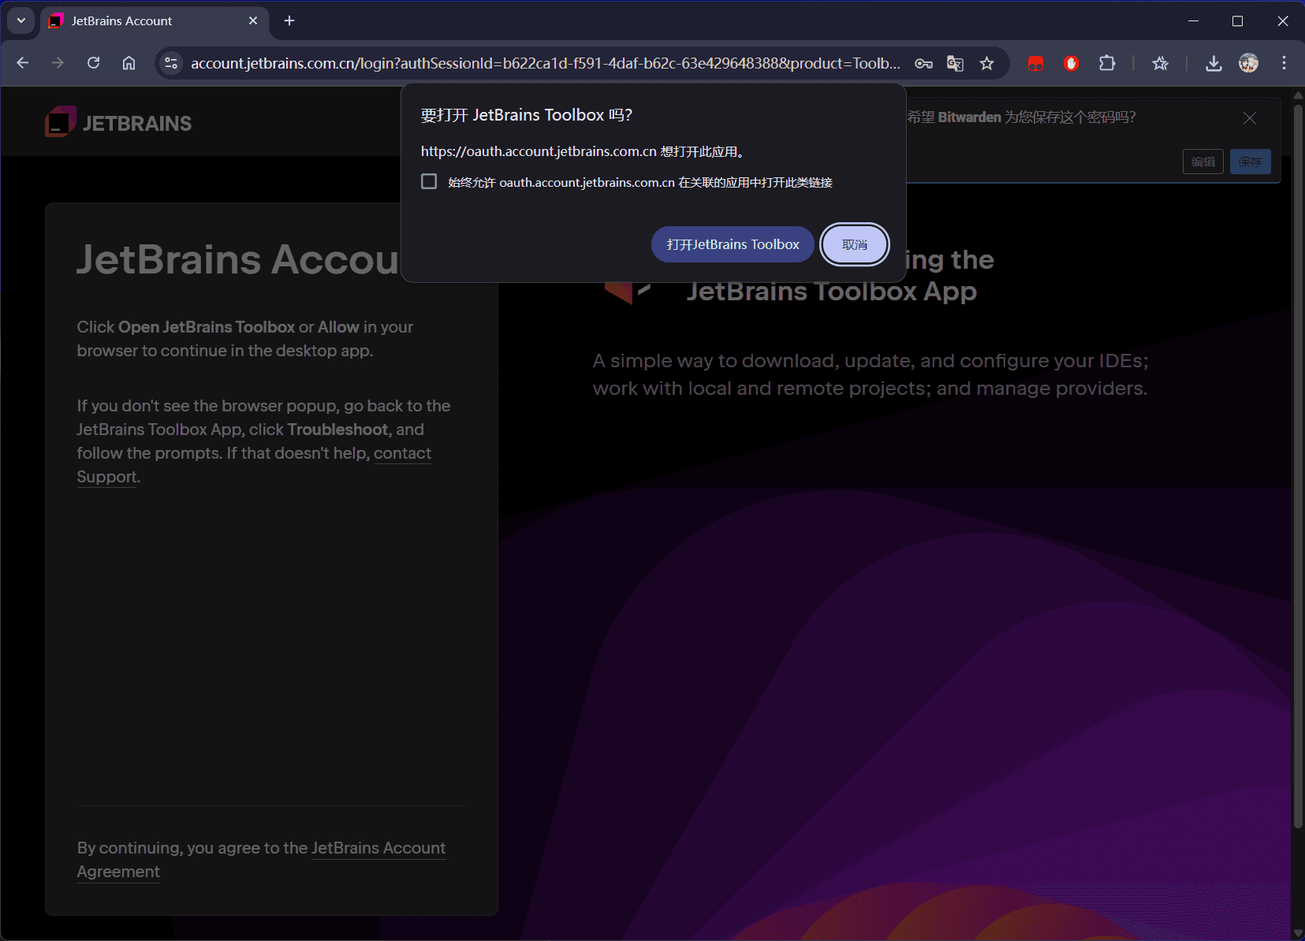
Task: Open the tab search chevron
Action: pos(21,20)
